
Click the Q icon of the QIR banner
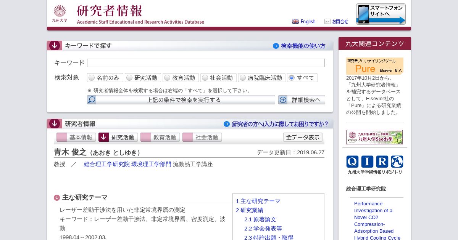353,162
